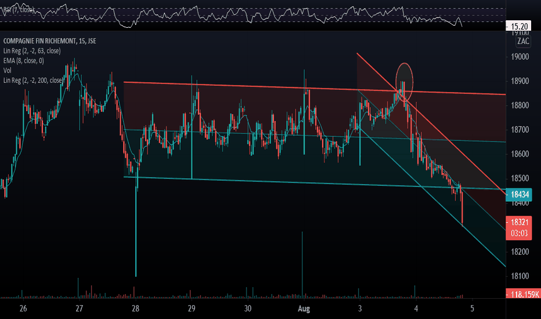
Task: Click the 30 date label on time axis
Action: (x=248, y=309)
